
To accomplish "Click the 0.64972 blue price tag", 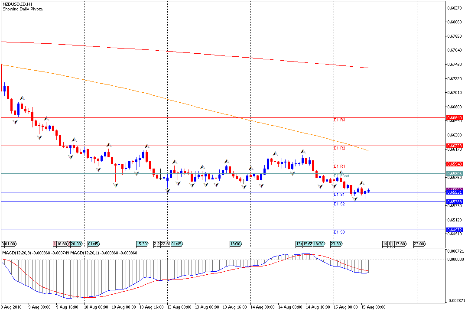I will pyautogui.click(x=455, y=230).
